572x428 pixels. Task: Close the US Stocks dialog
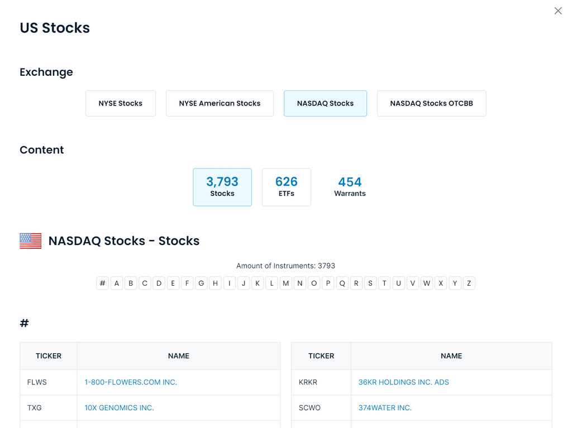pos(557,11)
